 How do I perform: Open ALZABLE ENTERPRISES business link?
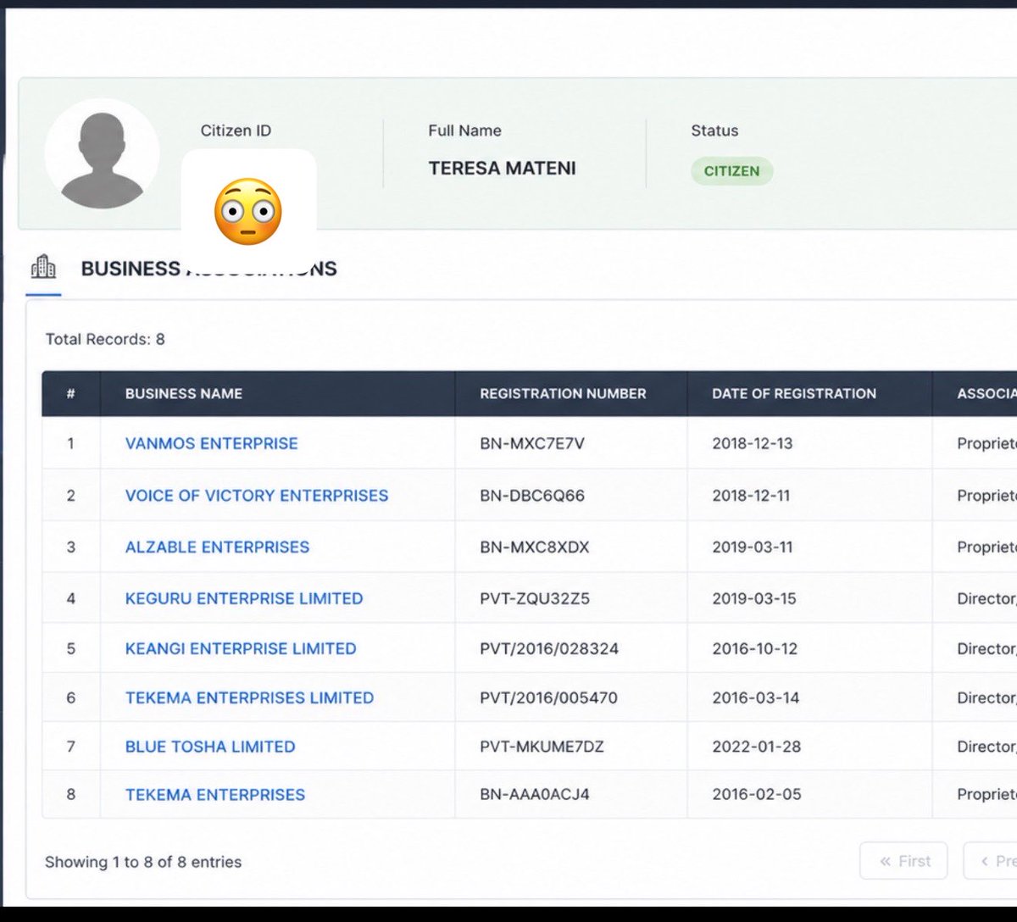click(x=217, y=547)
